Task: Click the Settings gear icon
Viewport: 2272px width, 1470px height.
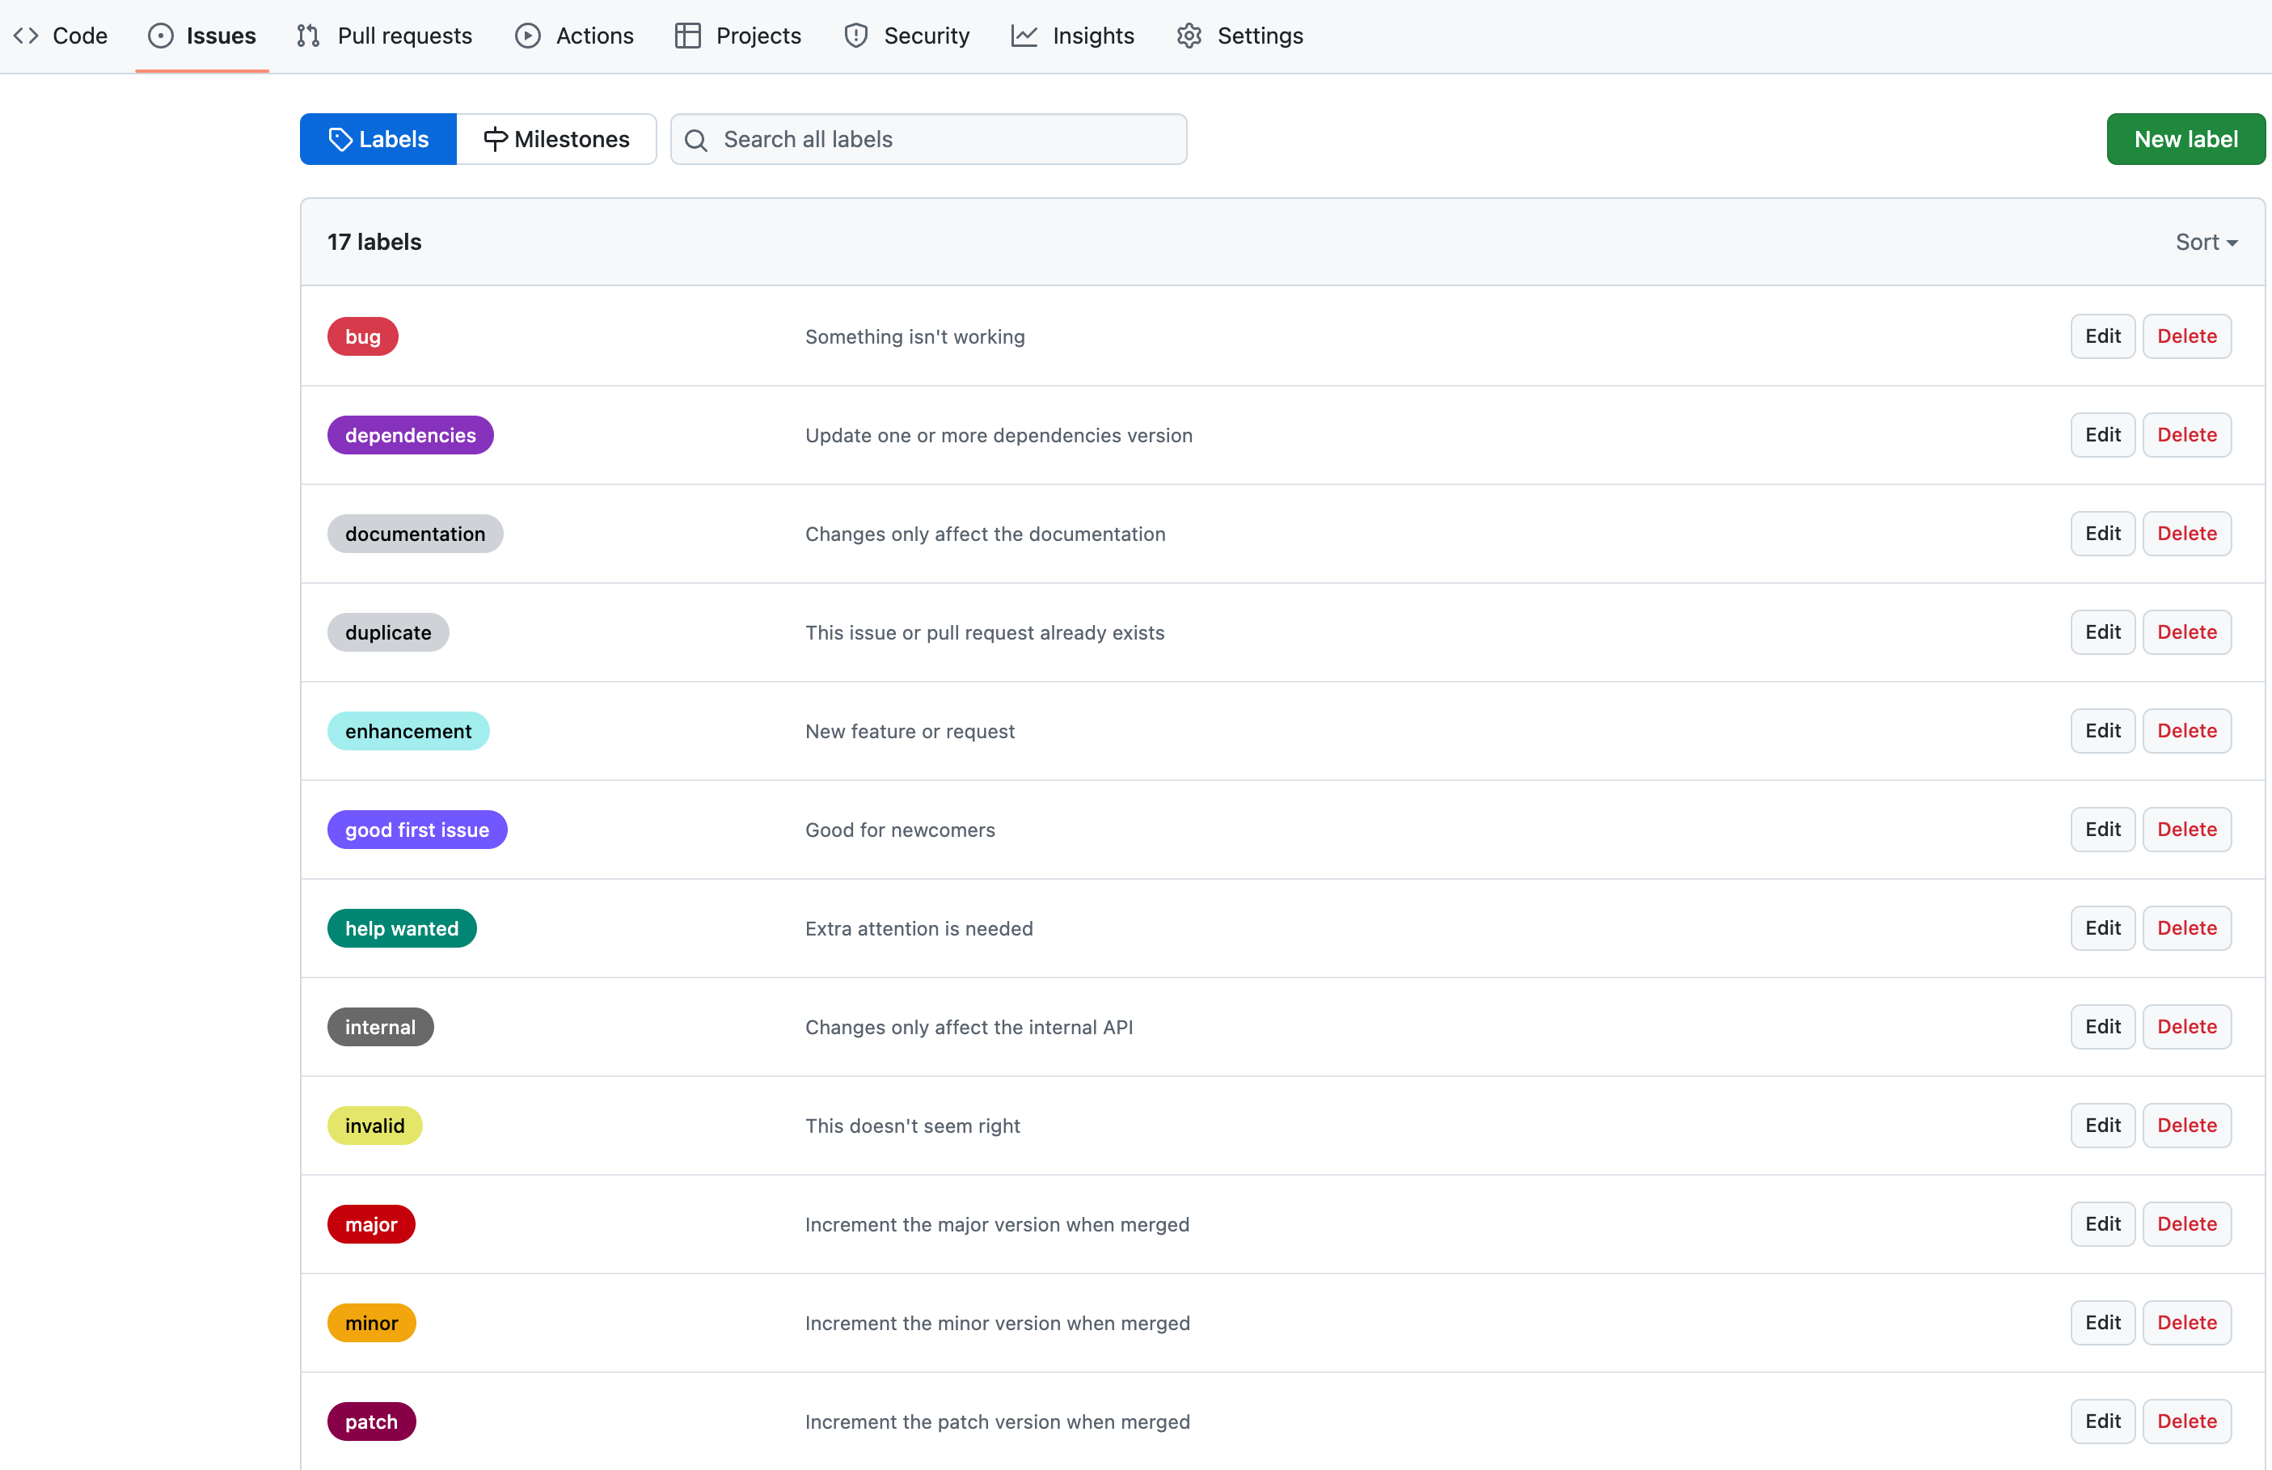Action: (1189, 35)
